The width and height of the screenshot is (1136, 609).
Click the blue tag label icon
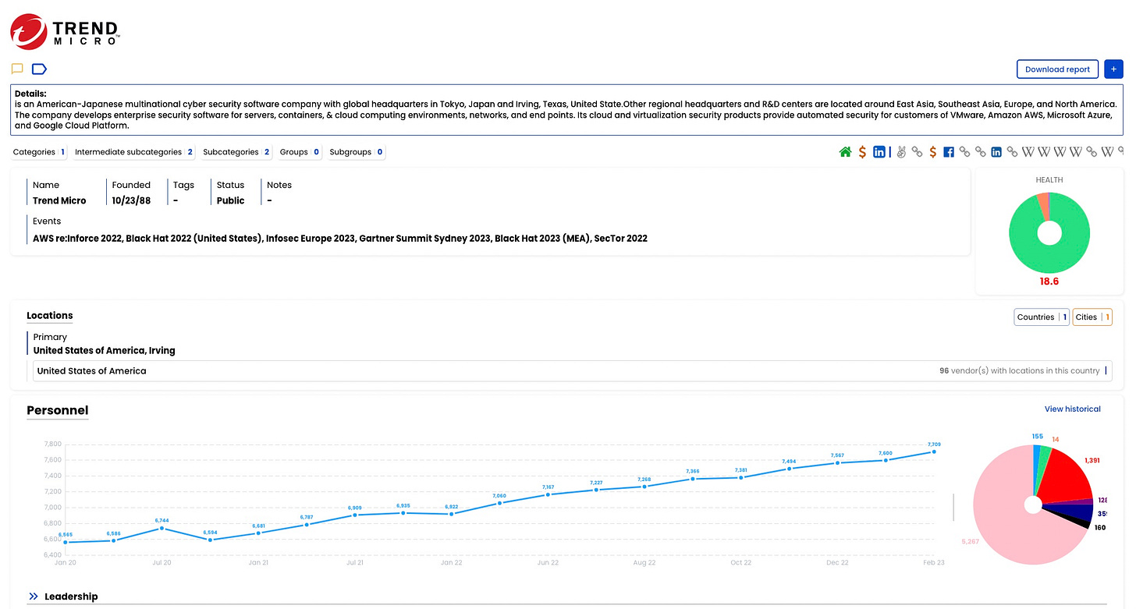(x=39, y=69)
